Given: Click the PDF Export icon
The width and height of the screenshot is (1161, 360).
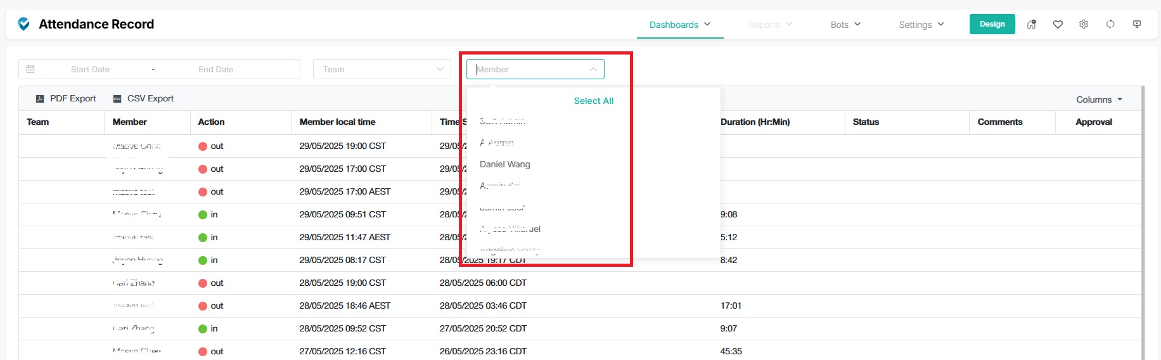Looking at the screenshot, I should coord(40,99).
